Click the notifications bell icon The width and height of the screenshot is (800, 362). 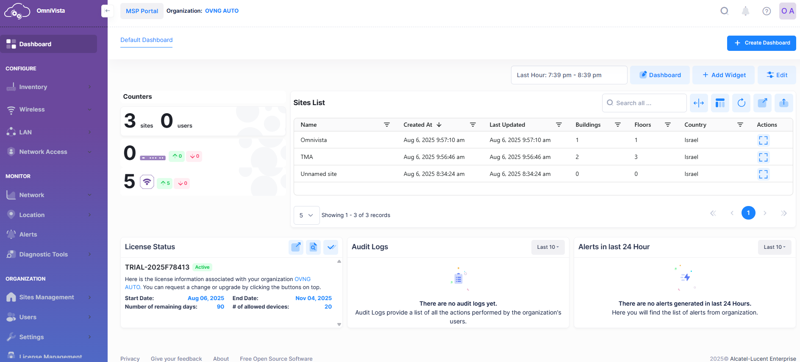coord(745,11)
